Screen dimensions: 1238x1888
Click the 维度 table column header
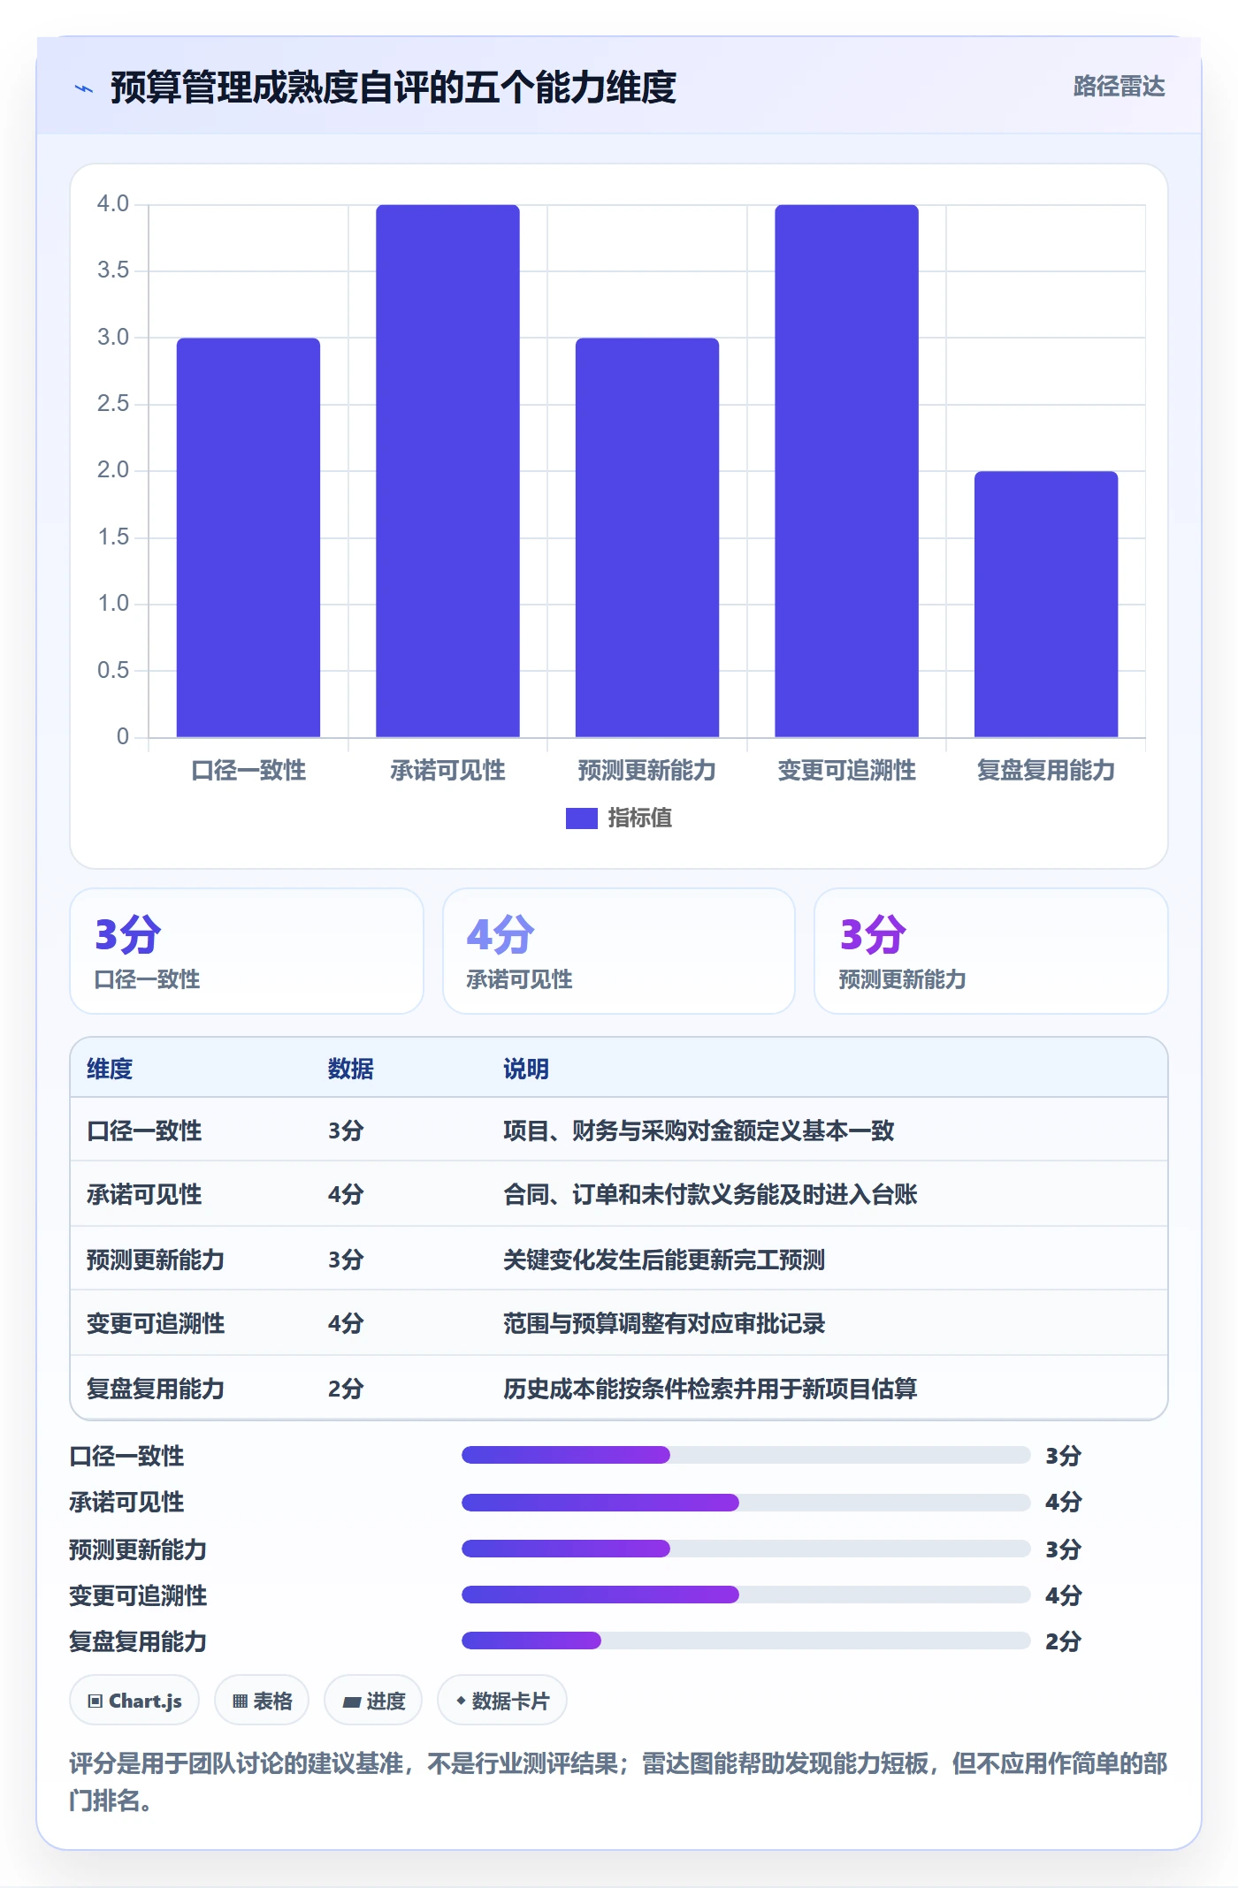[x=110, y=1069]
